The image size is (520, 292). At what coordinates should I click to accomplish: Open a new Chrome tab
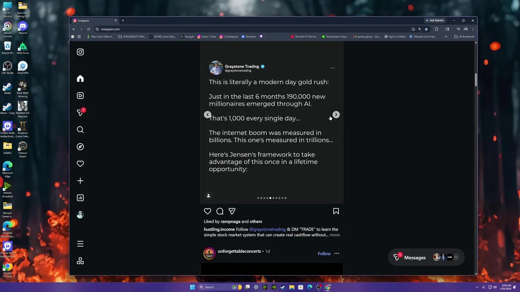tap(123, 21)
